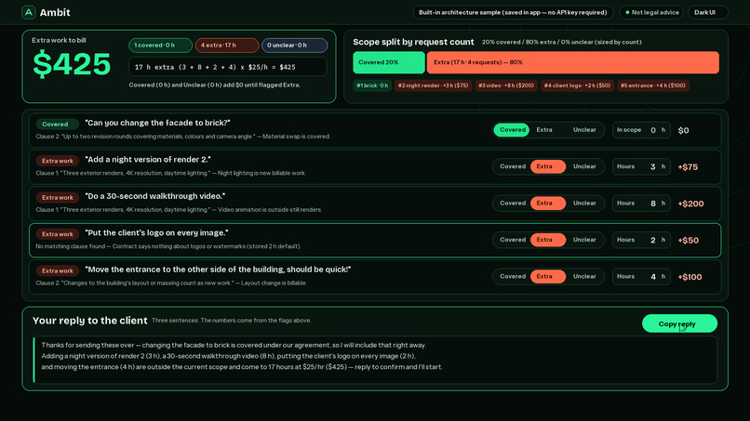
Task: Select the '1 covered · 0 h' chip
Action: coord(160,46)
